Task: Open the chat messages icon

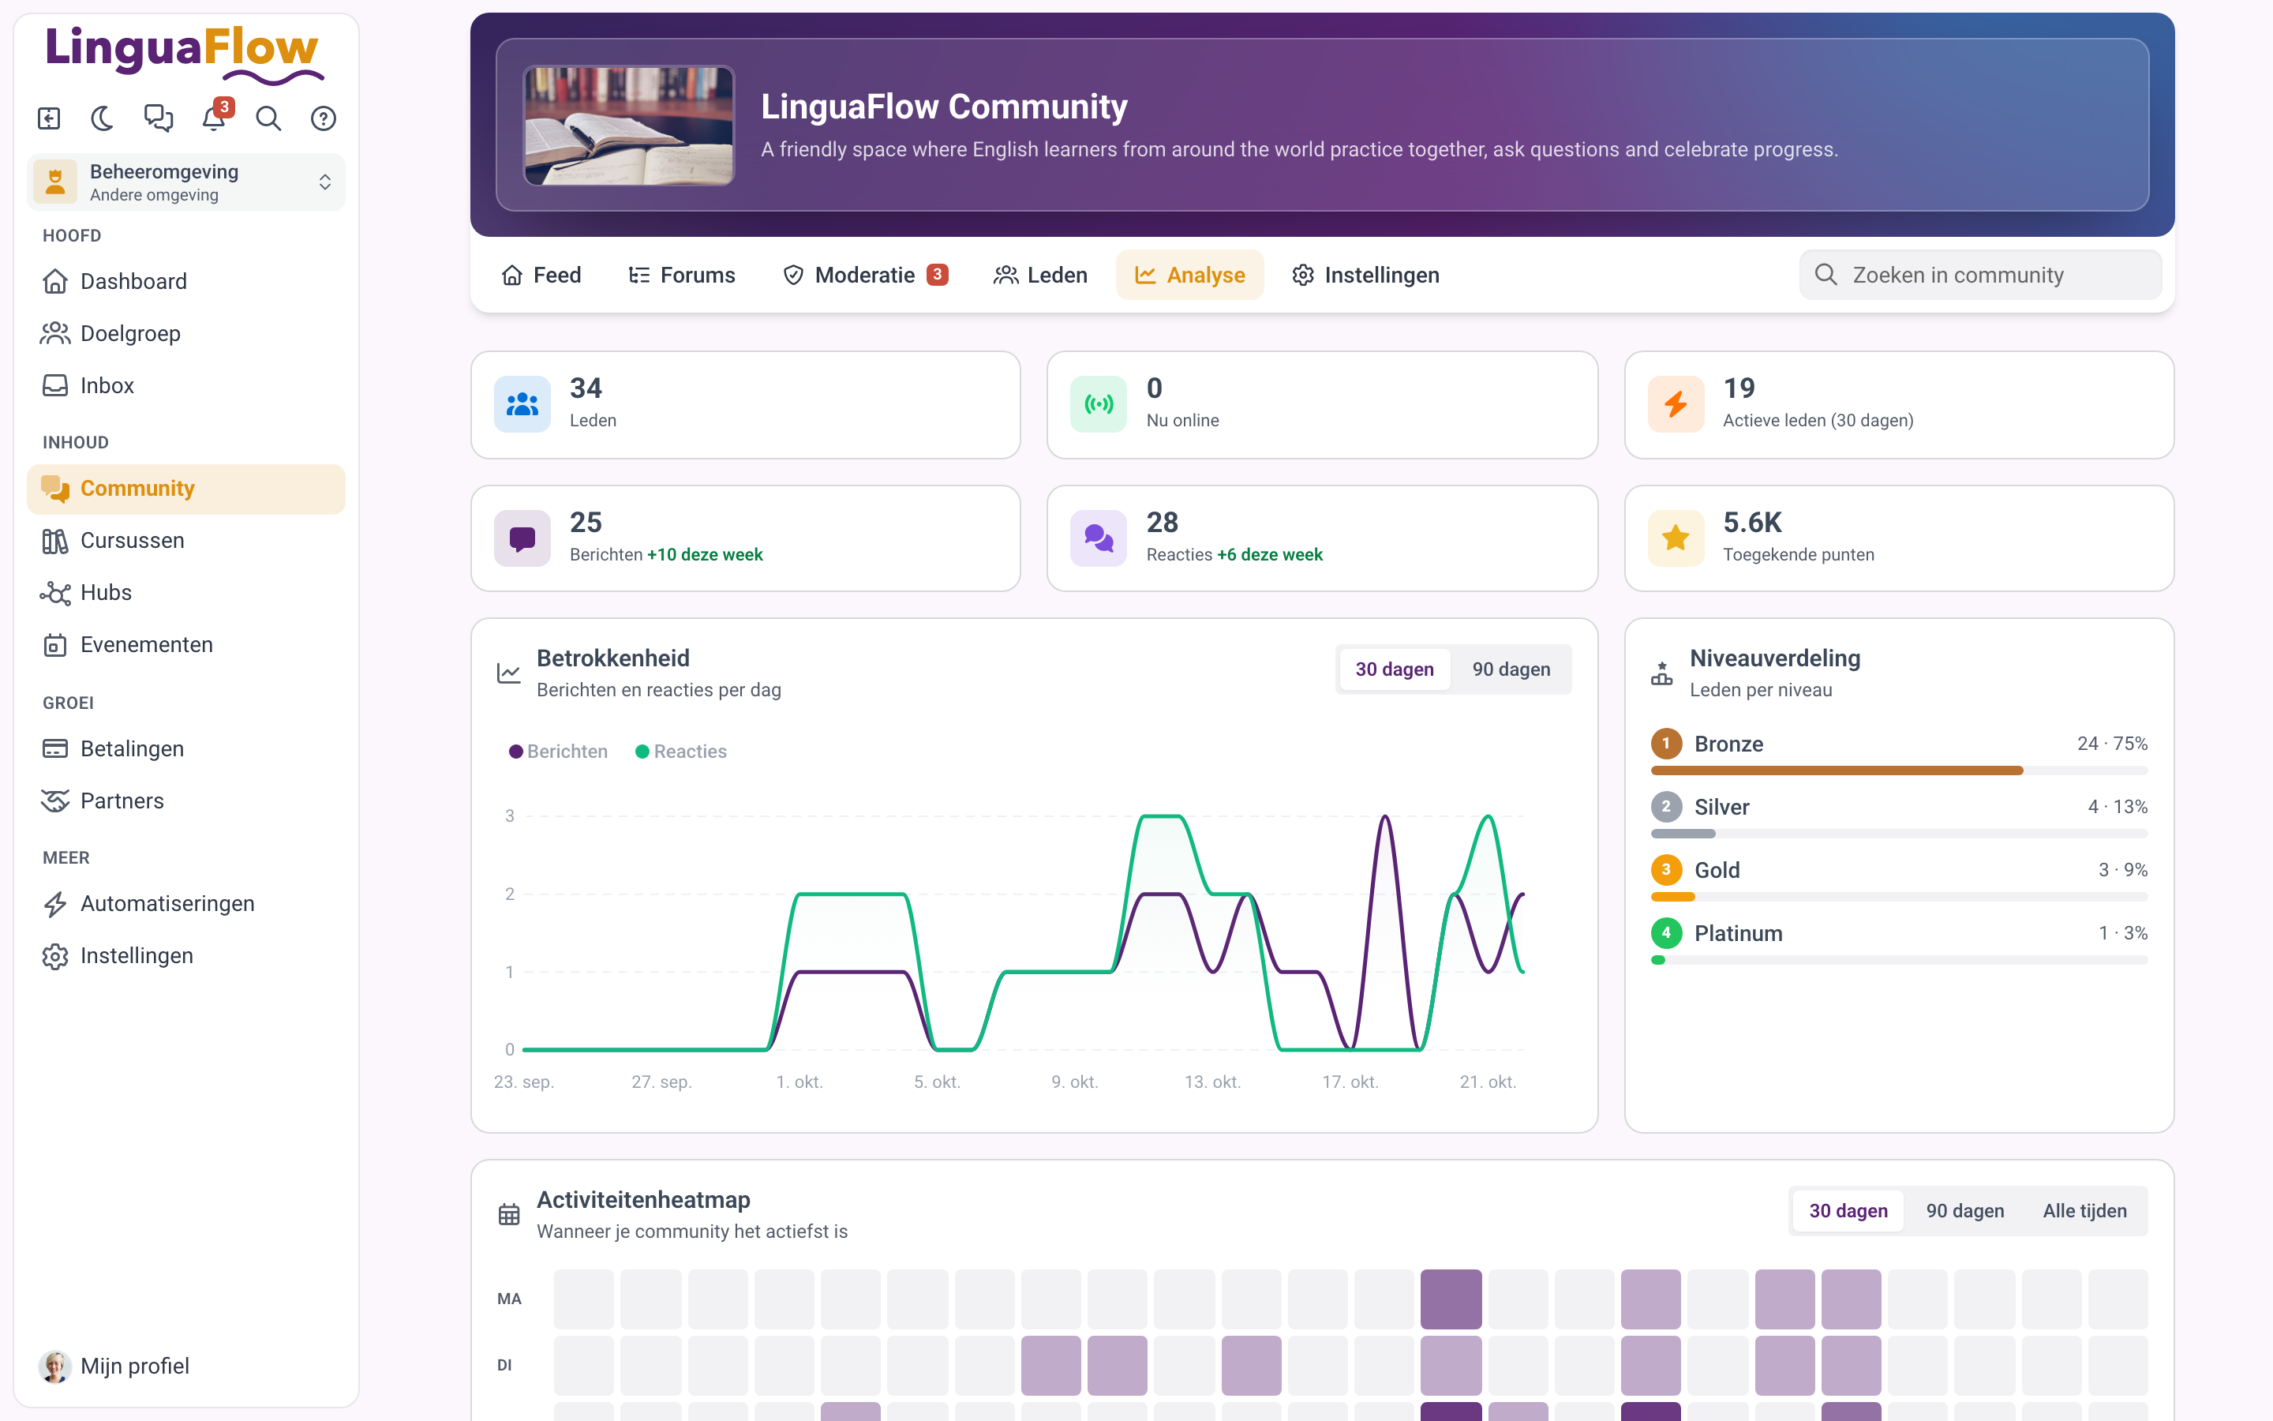Action: click(158, 118)
